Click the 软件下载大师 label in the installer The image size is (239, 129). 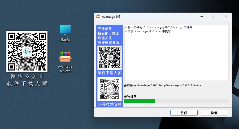110,73
